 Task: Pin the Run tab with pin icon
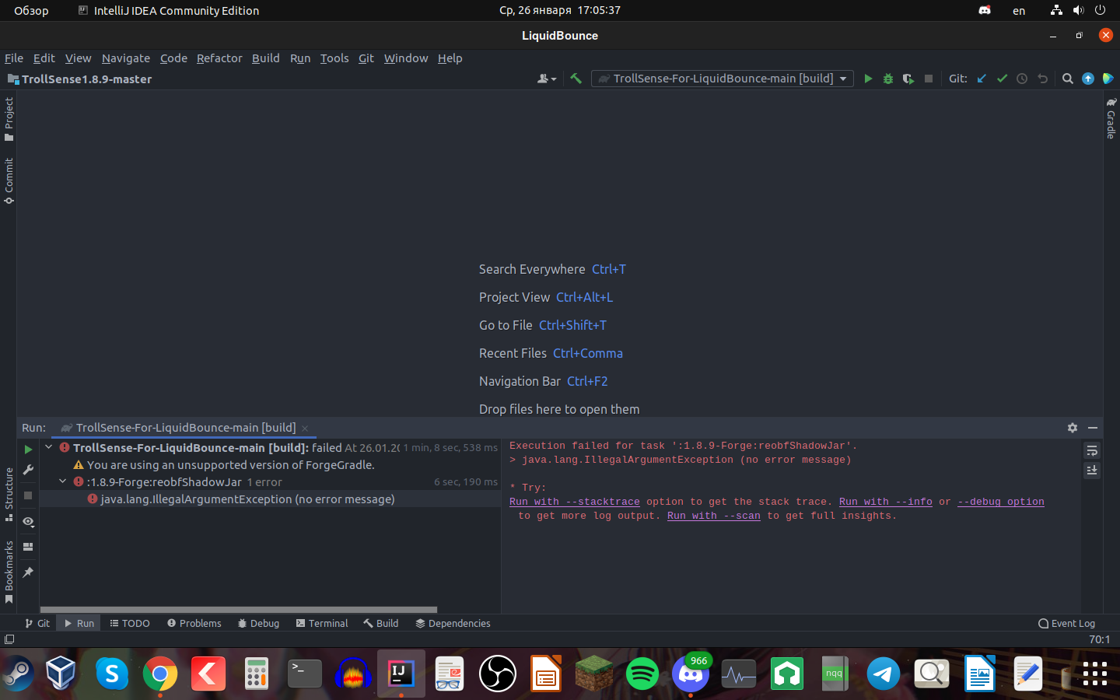pyautogui.click(x=28, y=572)
